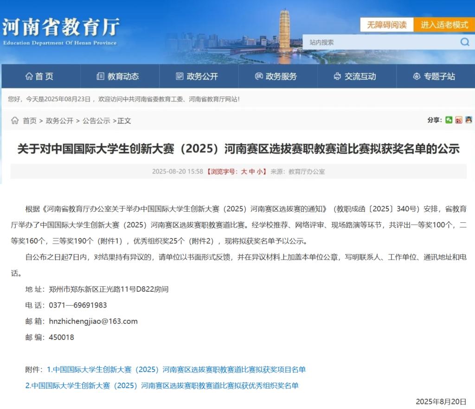Go to 公告公示 breadcrumb link

point(96,120)
